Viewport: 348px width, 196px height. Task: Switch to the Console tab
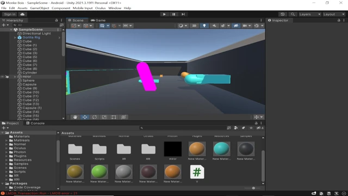tap(35, 123)
